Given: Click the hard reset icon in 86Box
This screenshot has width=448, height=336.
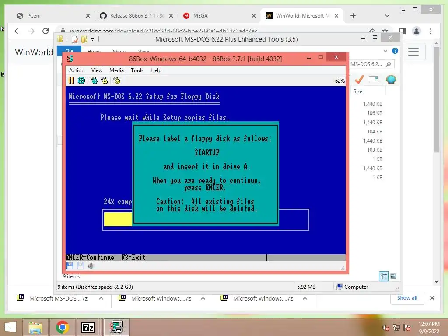Looking at the screenshot, I should pyautogui.click(x=81, y=80).
